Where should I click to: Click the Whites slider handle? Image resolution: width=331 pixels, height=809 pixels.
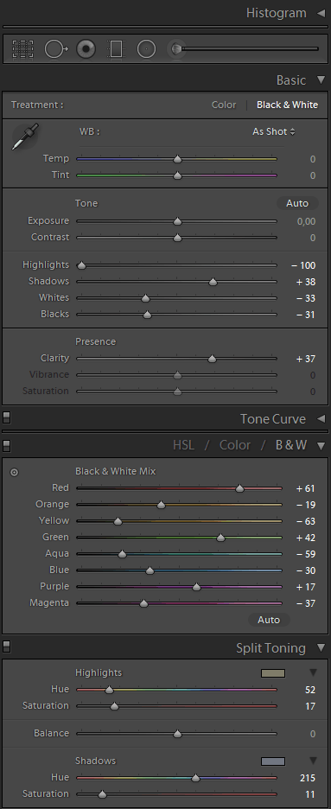click(145, 298)
